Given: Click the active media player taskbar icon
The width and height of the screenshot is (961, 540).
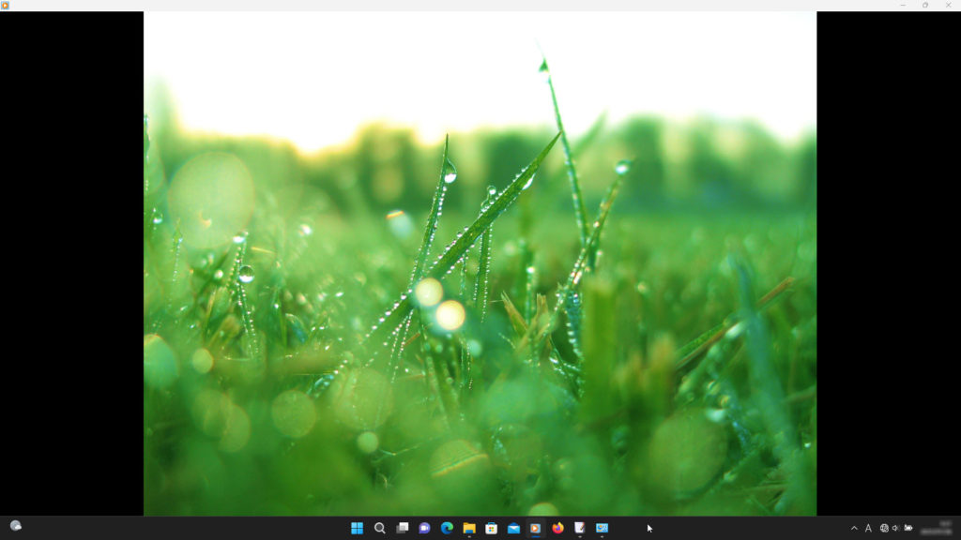Looking at the screenshot, I should pyautogui.click(x=536, y=528).
